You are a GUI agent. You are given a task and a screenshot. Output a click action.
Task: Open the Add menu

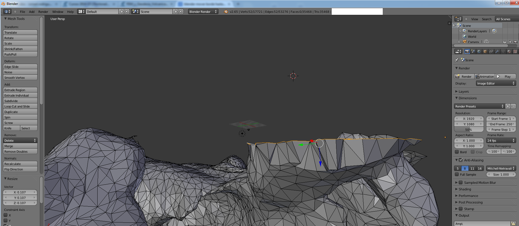32,11
